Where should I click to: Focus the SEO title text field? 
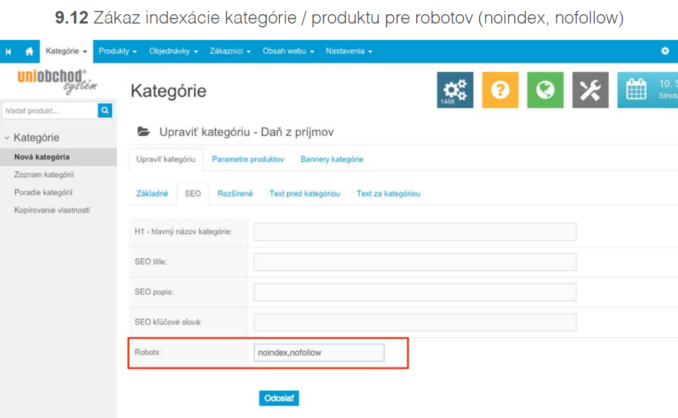[x=415, y=262]
